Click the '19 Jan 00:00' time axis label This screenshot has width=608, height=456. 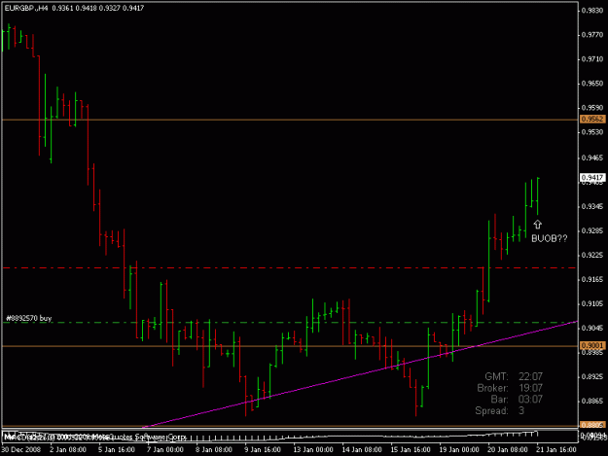pyautogui.click(x=459, y=449)
